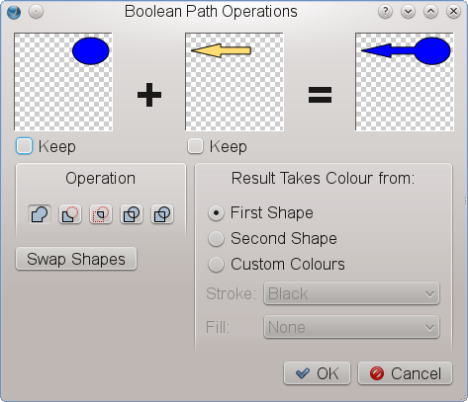Dismiss dialog with the Cancel button

pyautogui.click(x=406, y=373)
